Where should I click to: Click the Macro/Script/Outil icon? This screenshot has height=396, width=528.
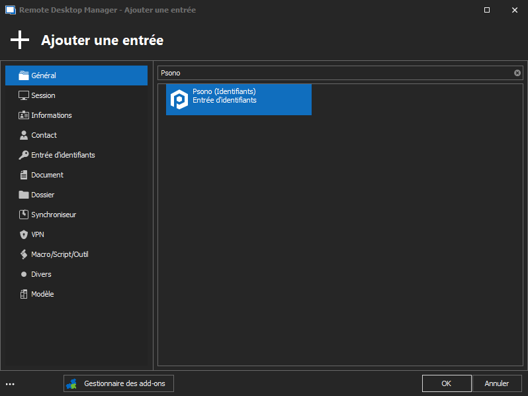pyautogui.click(x=24, y=254)
